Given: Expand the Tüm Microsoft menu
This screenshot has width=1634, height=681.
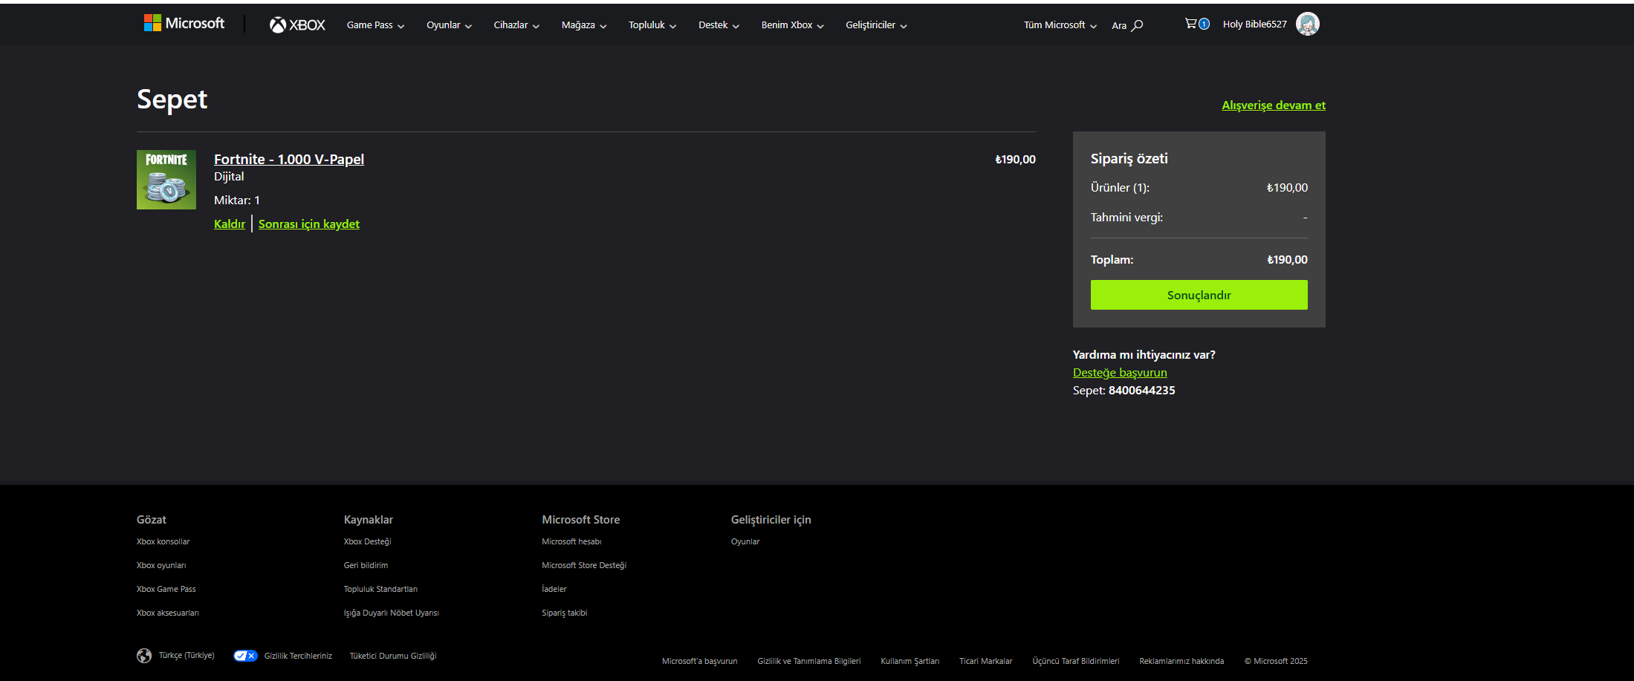Looking at the screenshot, I should point(1060,25).
